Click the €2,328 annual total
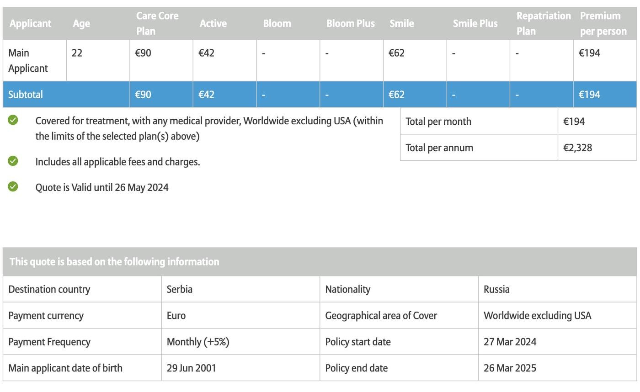The height and width of the screenshot is (392, 640). click(x=577, y=148)
